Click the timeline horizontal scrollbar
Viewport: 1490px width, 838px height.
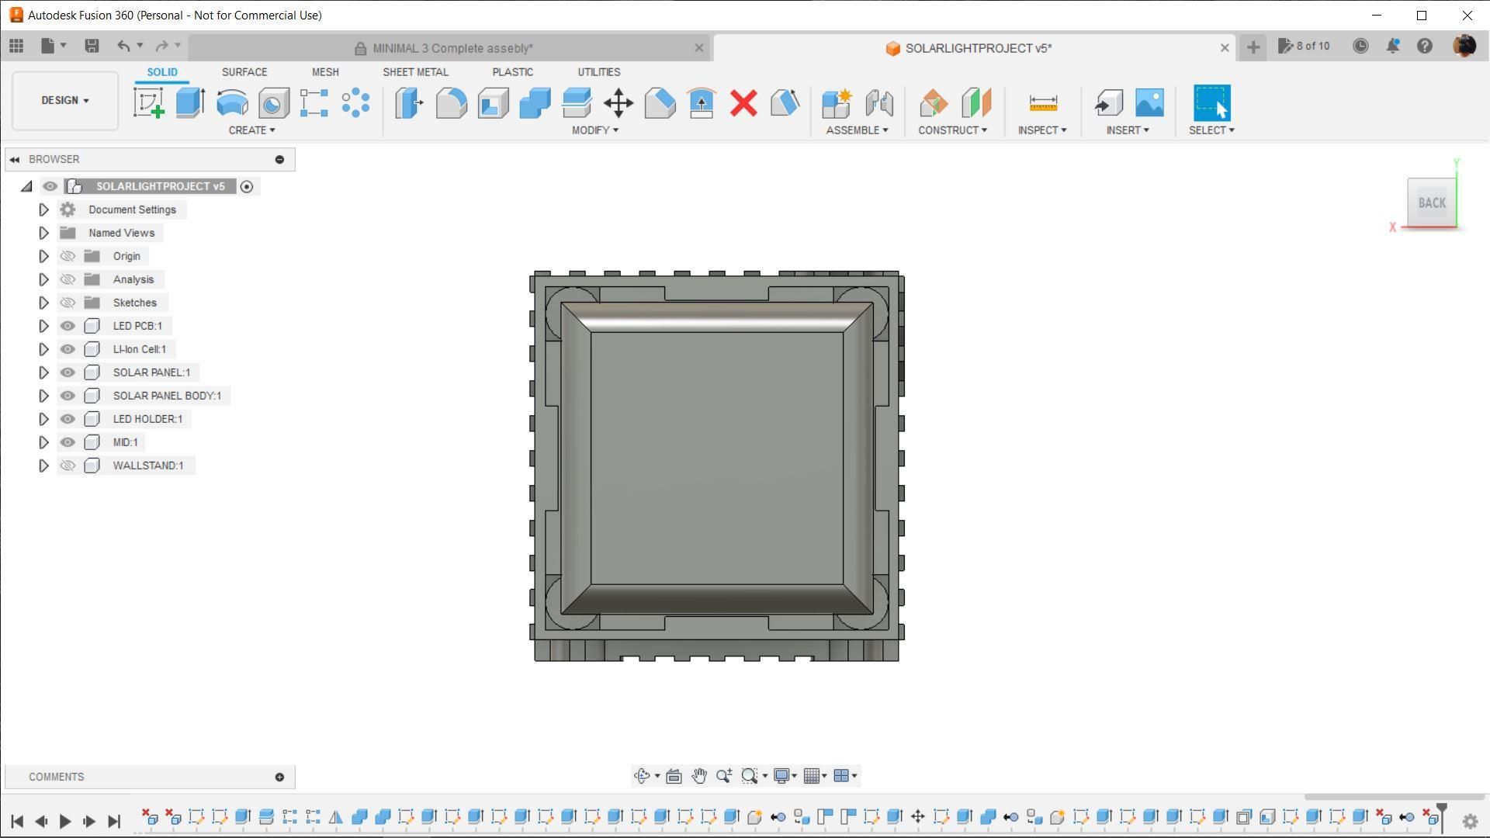[1394, 797]
